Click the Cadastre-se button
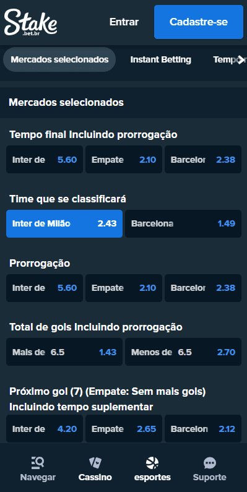This screenshot has width=247, height=492. 199,22
